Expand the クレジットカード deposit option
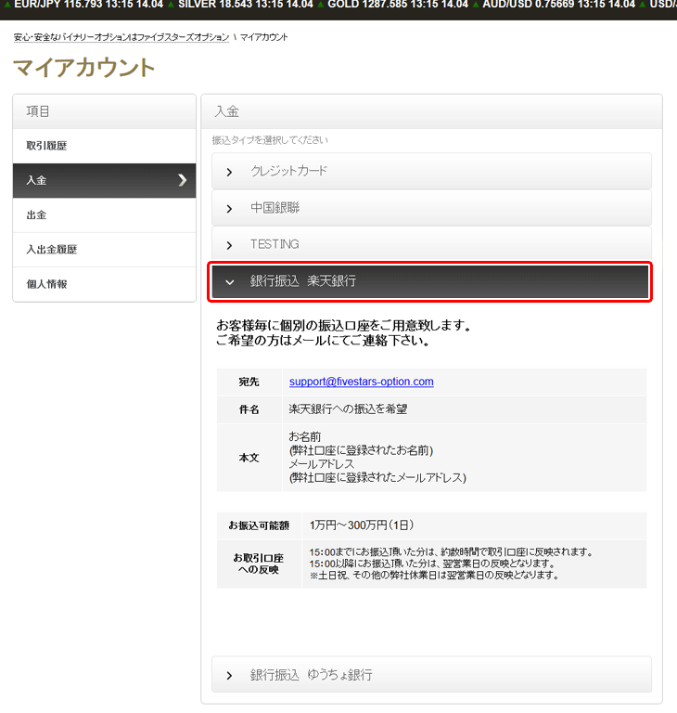Image resolution: width=677 pixels, height=713 pixels. click(x=431, y=172)
